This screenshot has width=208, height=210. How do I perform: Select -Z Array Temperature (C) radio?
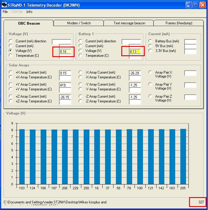(80, 101)
